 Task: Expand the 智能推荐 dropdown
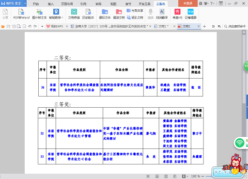(56, 14)
